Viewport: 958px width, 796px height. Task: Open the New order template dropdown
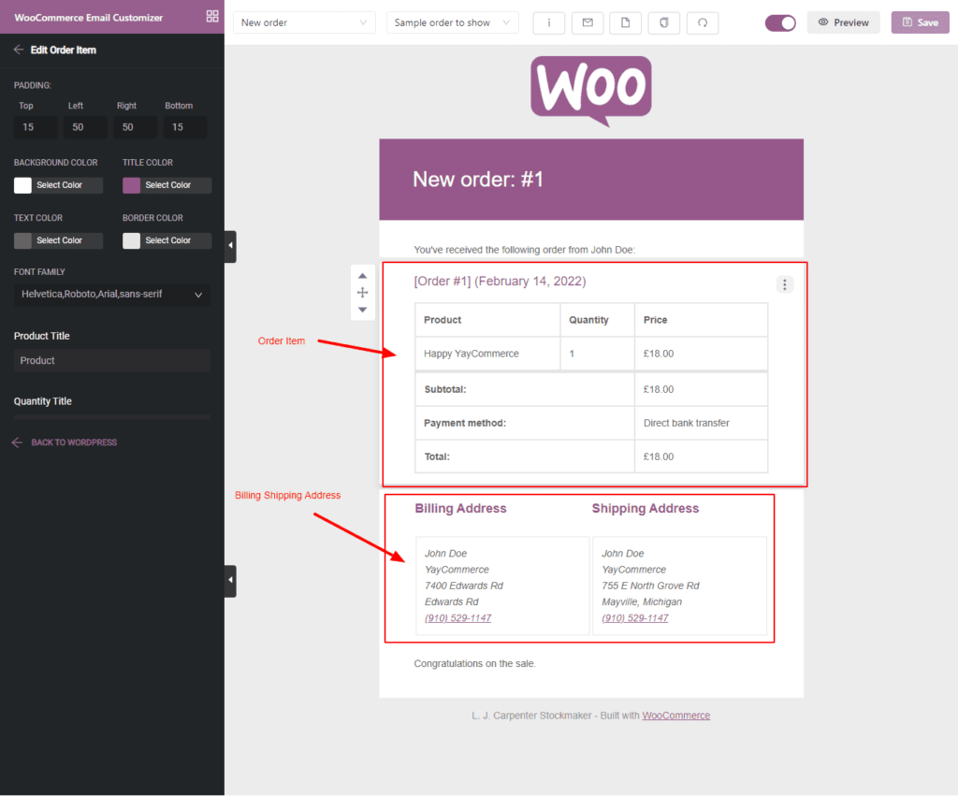(304, 22)
